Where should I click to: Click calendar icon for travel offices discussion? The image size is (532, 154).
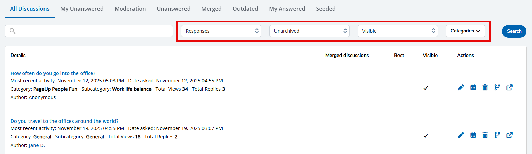click(x=473, y=135)
